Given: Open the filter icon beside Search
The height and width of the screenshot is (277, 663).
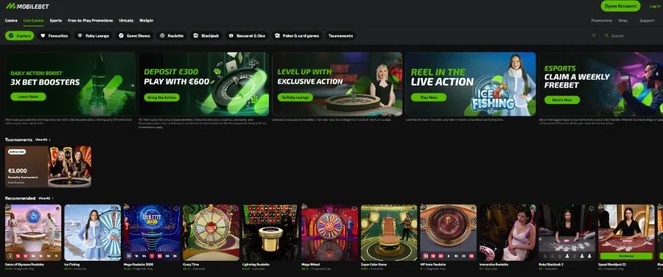Looking at the screenshot, I should tap(594, 35).
